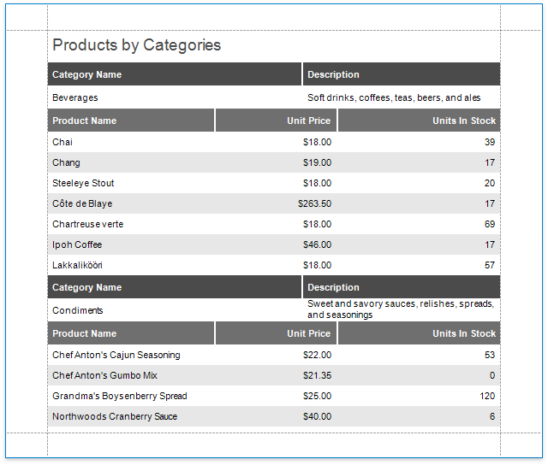Click the Sweet and savory sauces description
This screenshot has height=465, width=548.
click(x=401, y=309)
